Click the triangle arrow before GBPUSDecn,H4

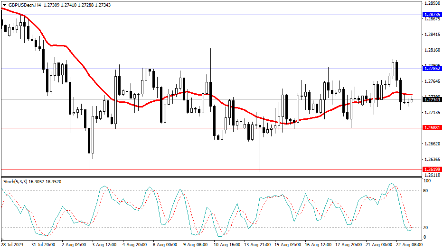pyautogui.click(x=4, y=4)
